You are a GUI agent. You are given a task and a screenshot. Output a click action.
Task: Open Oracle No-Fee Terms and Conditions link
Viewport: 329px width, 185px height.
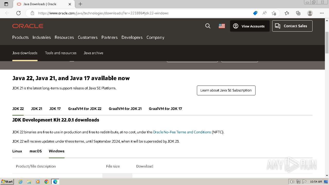point(182,132)
